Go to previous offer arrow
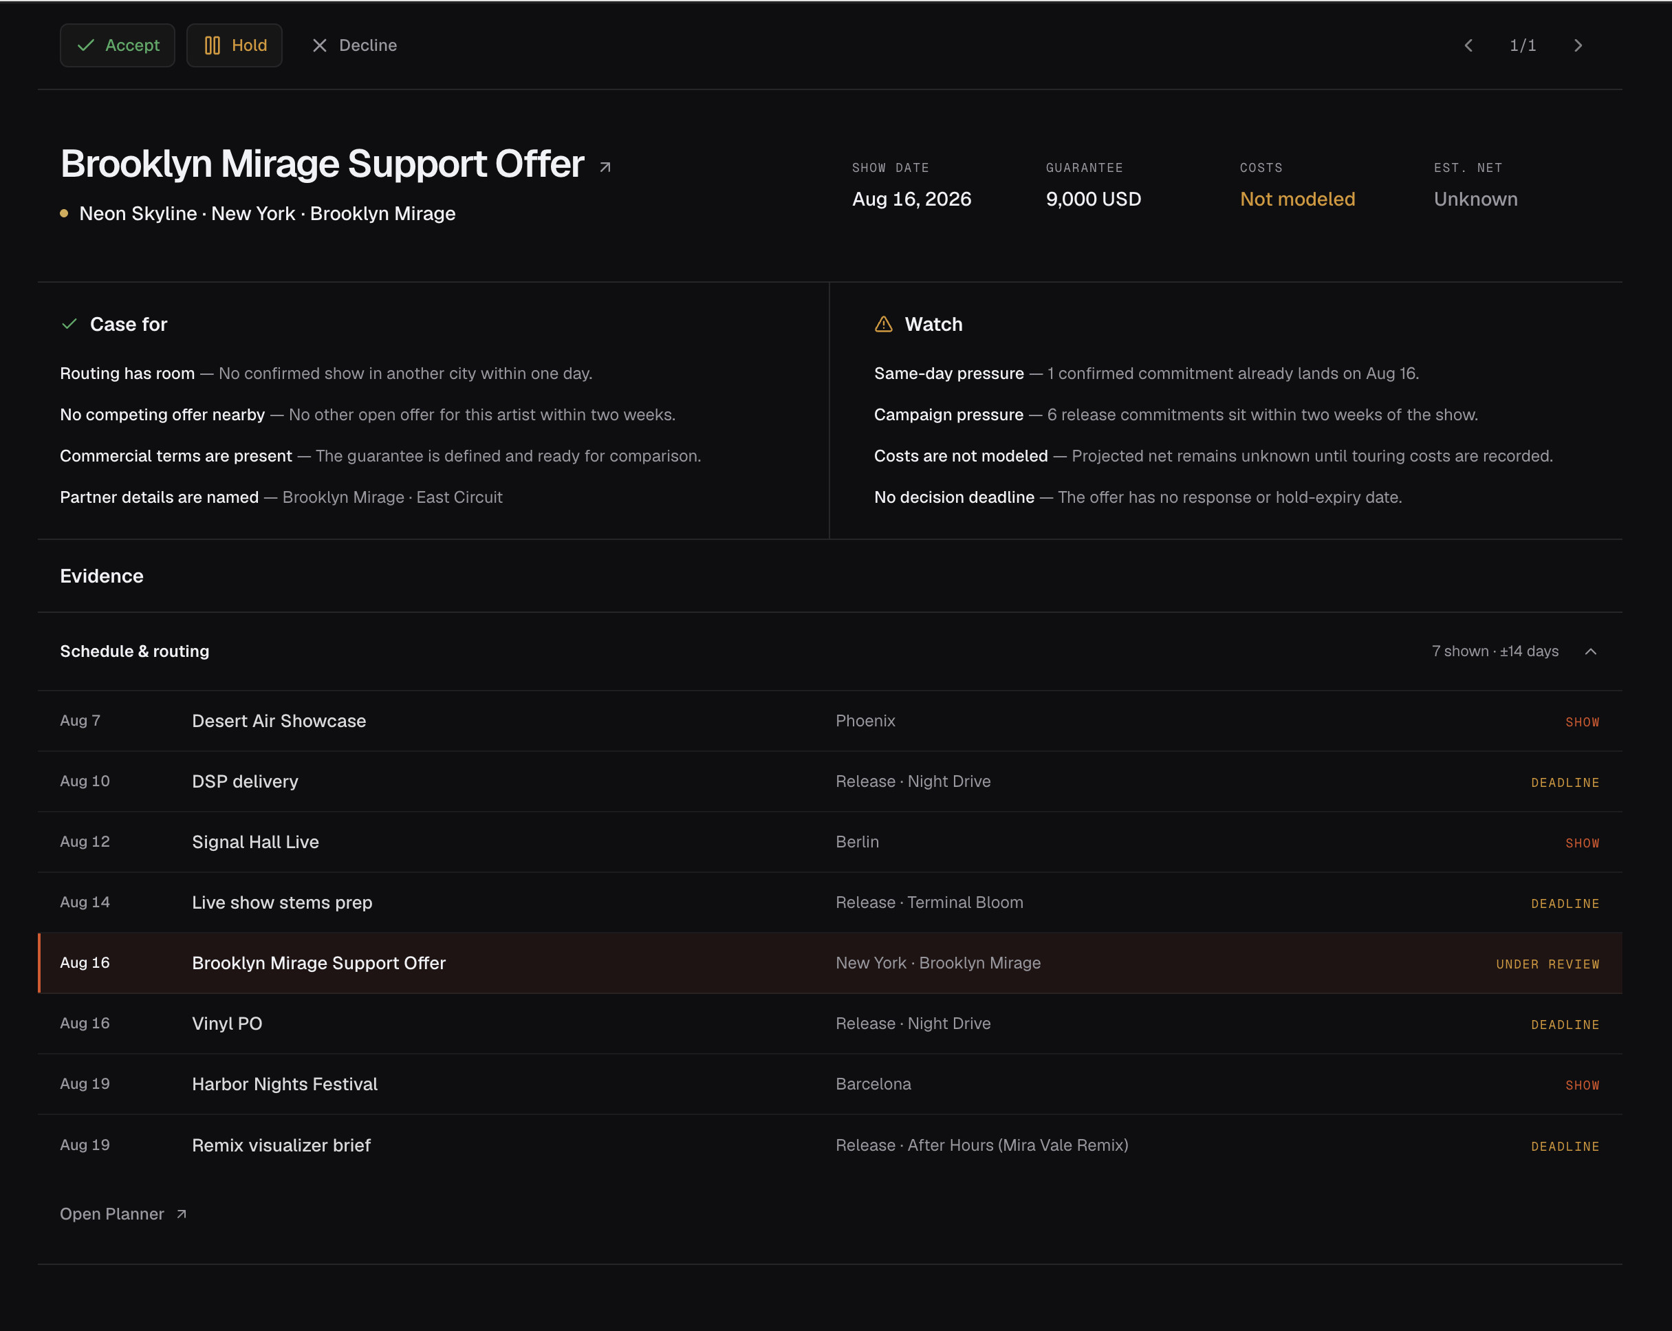Screen dimensions: 1672x1331 [1468, 46]
